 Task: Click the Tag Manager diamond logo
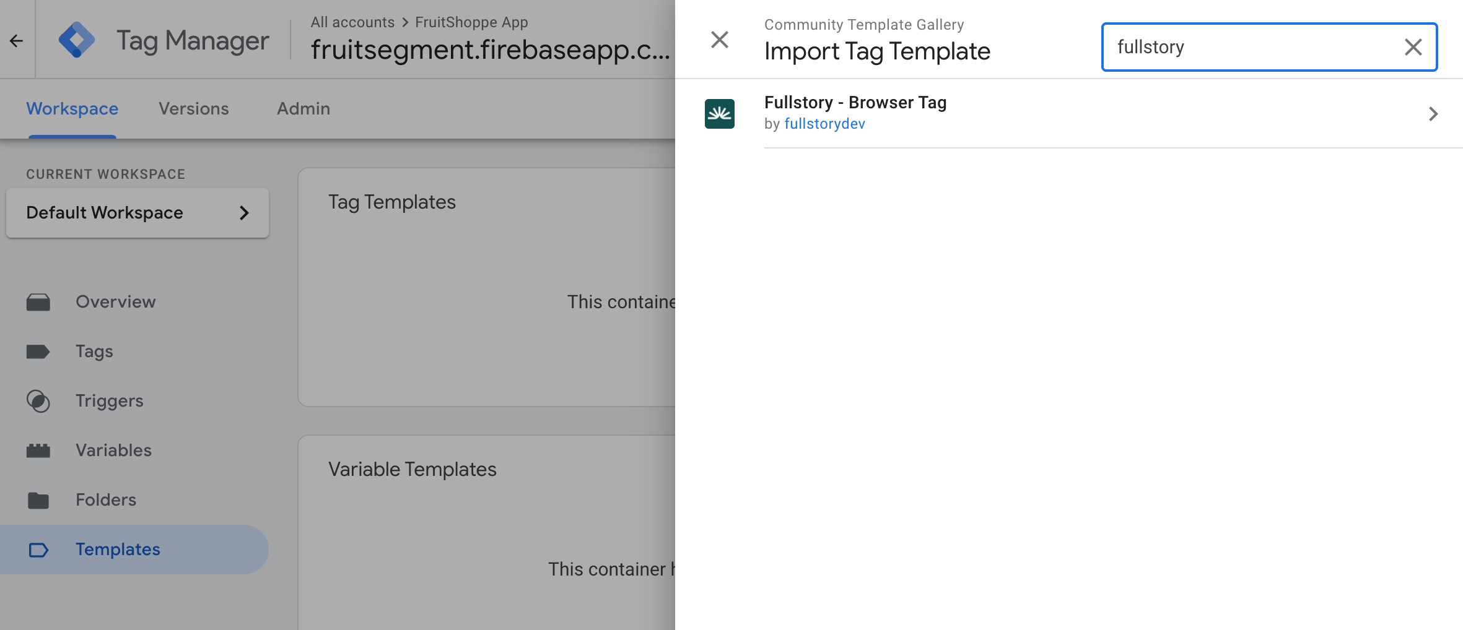coord(77,40)
